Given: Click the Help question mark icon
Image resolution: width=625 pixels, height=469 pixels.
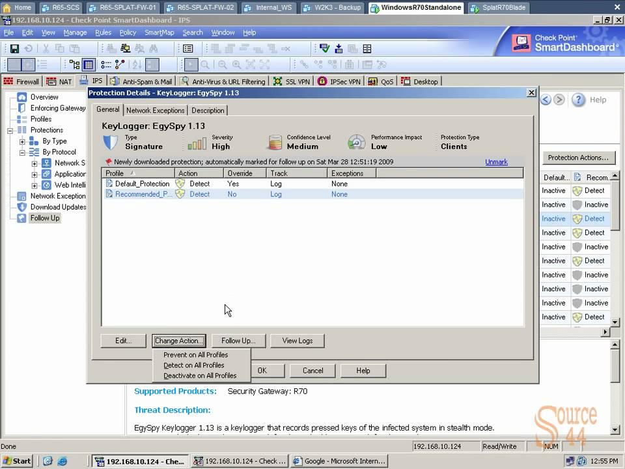Looking at the screenshot, I should tap(578, 100).
